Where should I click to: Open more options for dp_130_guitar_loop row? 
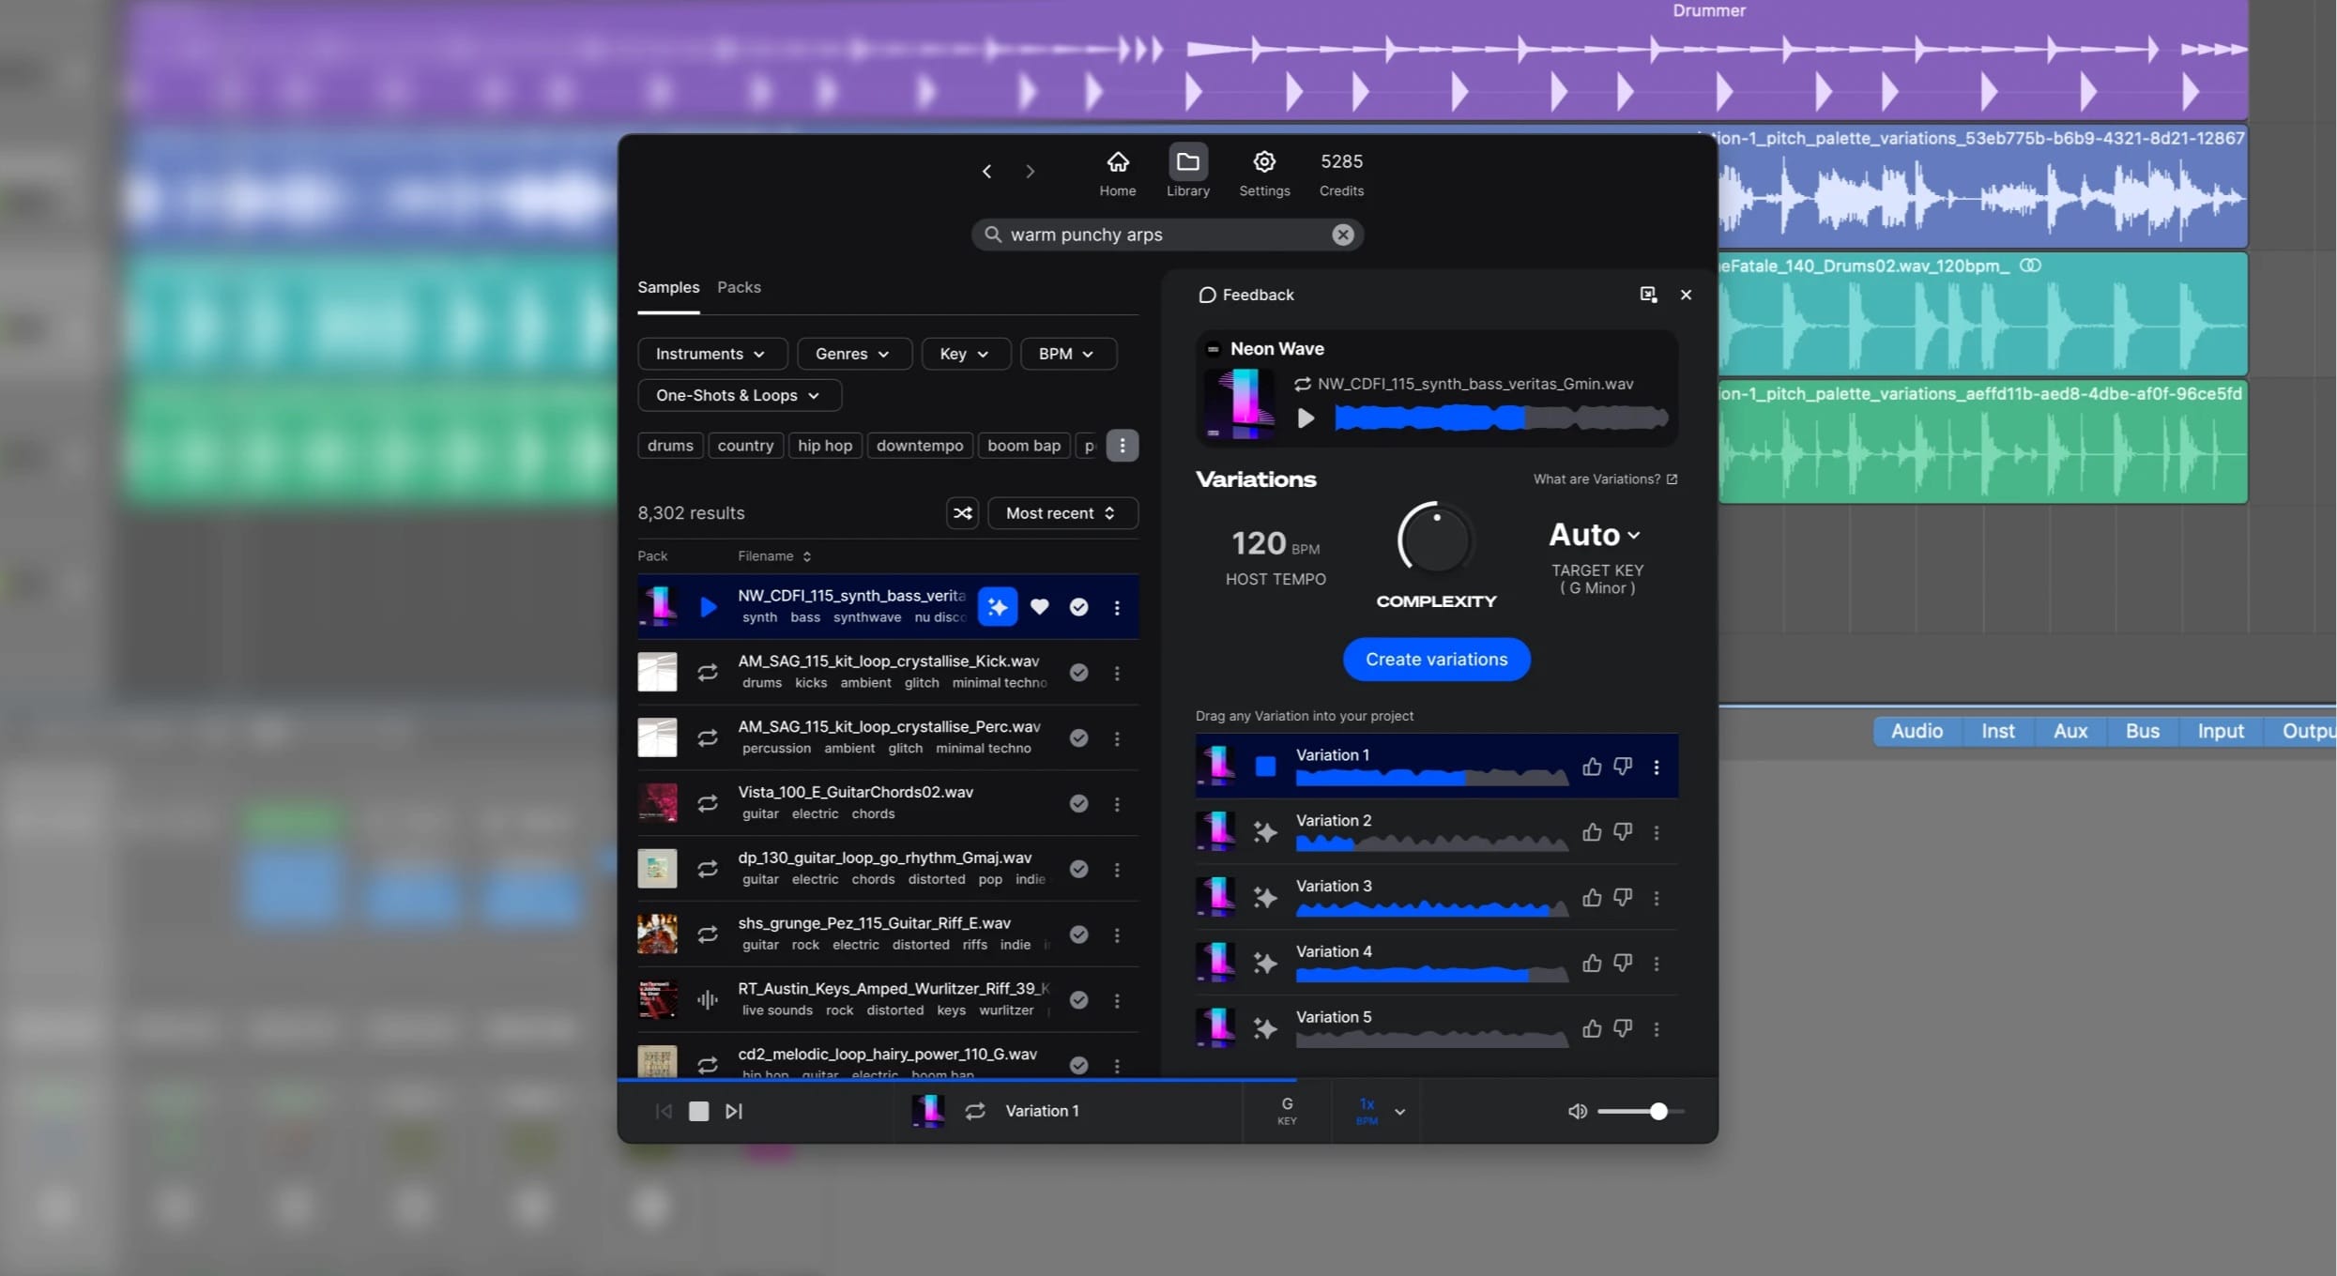pyautogui.click(x=1117, y=870)
